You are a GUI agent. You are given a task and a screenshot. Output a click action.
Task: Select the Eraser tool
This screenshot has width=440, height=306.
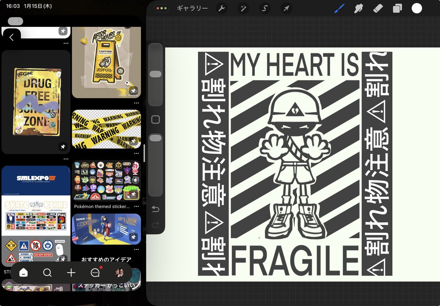coord(378,8)
